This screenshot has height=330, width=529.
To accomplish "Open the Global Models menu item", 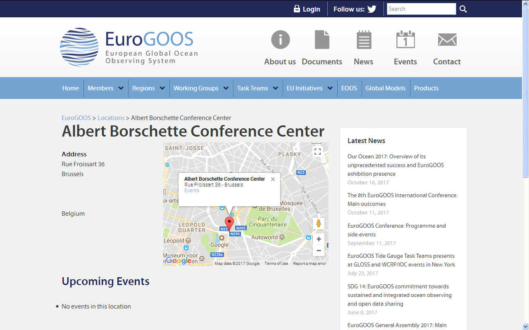I will pos(386,88).
